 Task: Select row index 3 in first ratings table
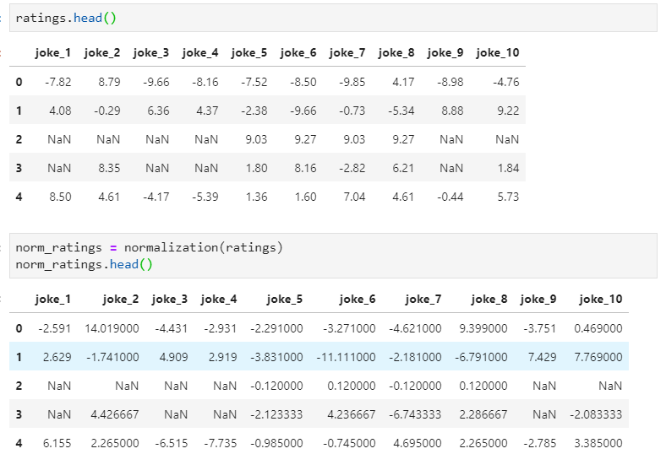tap(19, 168)
